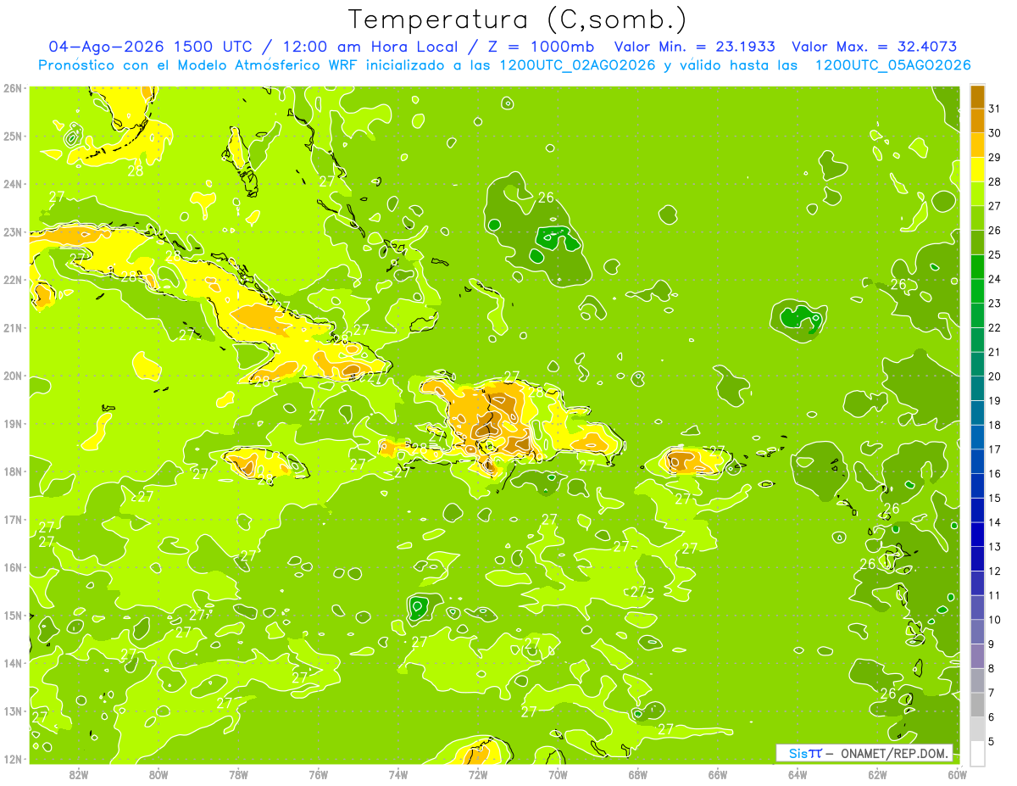The width and height of the screenshot is (1017, 786).
Task: Click the '74W' longitude axis label
Action: click(398, 775)
